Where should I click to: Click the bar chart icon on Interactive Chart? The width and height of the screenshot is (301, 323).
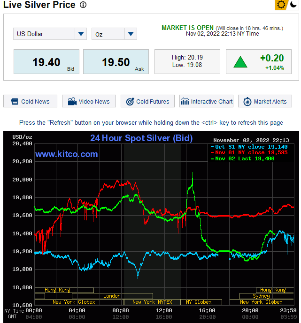(185, 101)
